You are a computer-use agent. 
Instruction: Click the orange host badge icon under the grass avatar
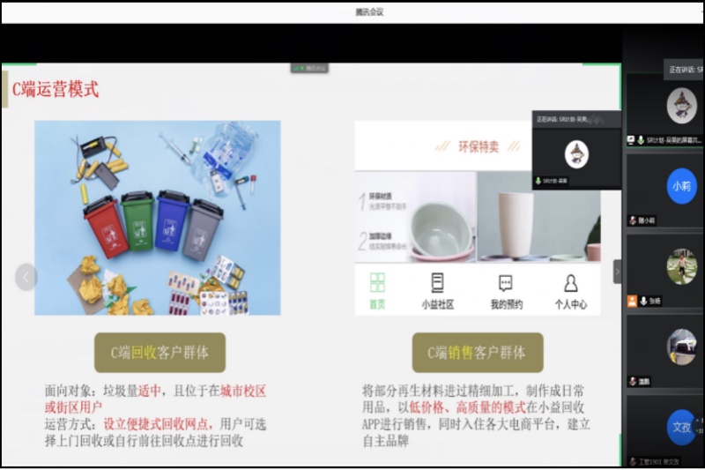[x=632, y=301]
